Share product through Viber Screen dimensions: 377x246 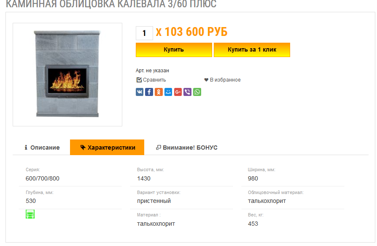click(188, 92)
